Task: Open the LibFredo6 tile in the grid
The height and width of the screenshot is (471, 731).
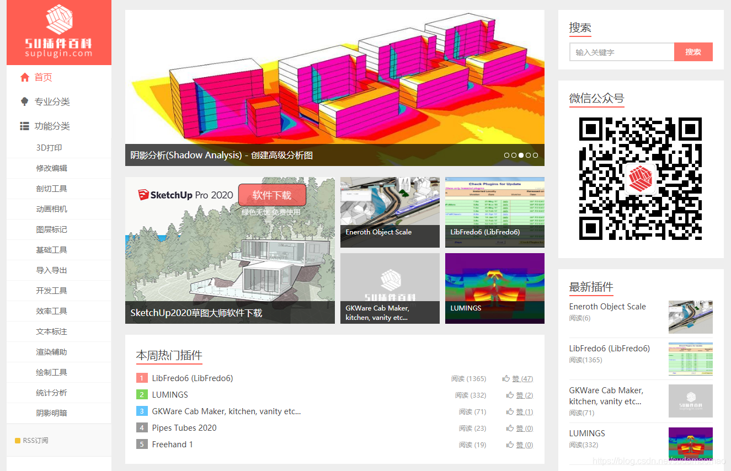Action: point(495,212)
